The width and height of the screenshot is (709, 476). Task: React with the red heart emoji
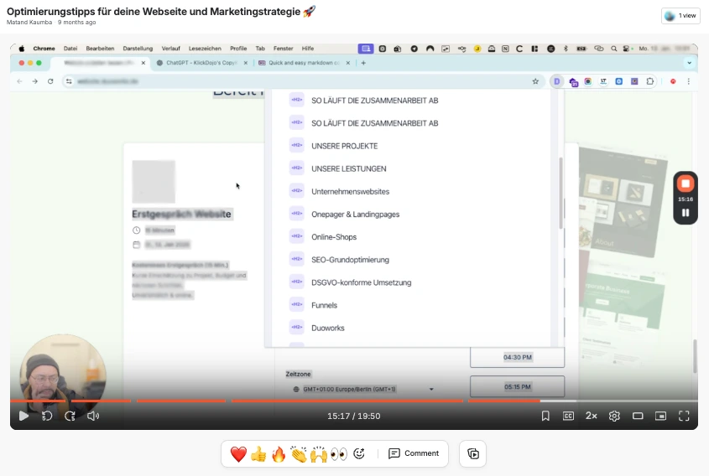[x=238, y=454]
